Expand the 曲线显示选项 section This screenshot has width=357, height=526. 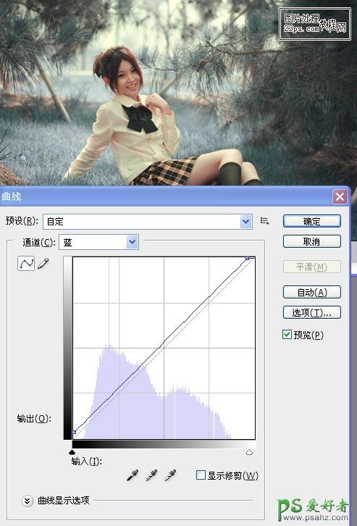pyautogui.click(x=27, y=501)
